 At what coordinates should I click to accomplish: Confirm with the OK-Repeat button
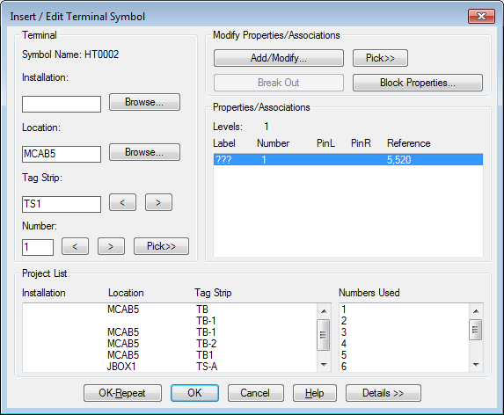point(122,393)
